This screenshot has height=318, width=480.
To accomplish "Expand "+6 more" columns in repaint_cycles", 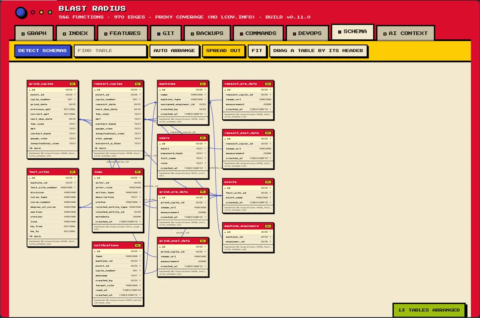I will pyautogui.click(x=100, y=148).
